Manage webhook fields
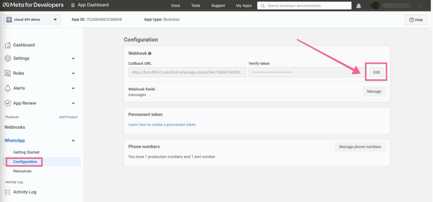This screenshot has width=433, height=202. click(x=374, y=91)
